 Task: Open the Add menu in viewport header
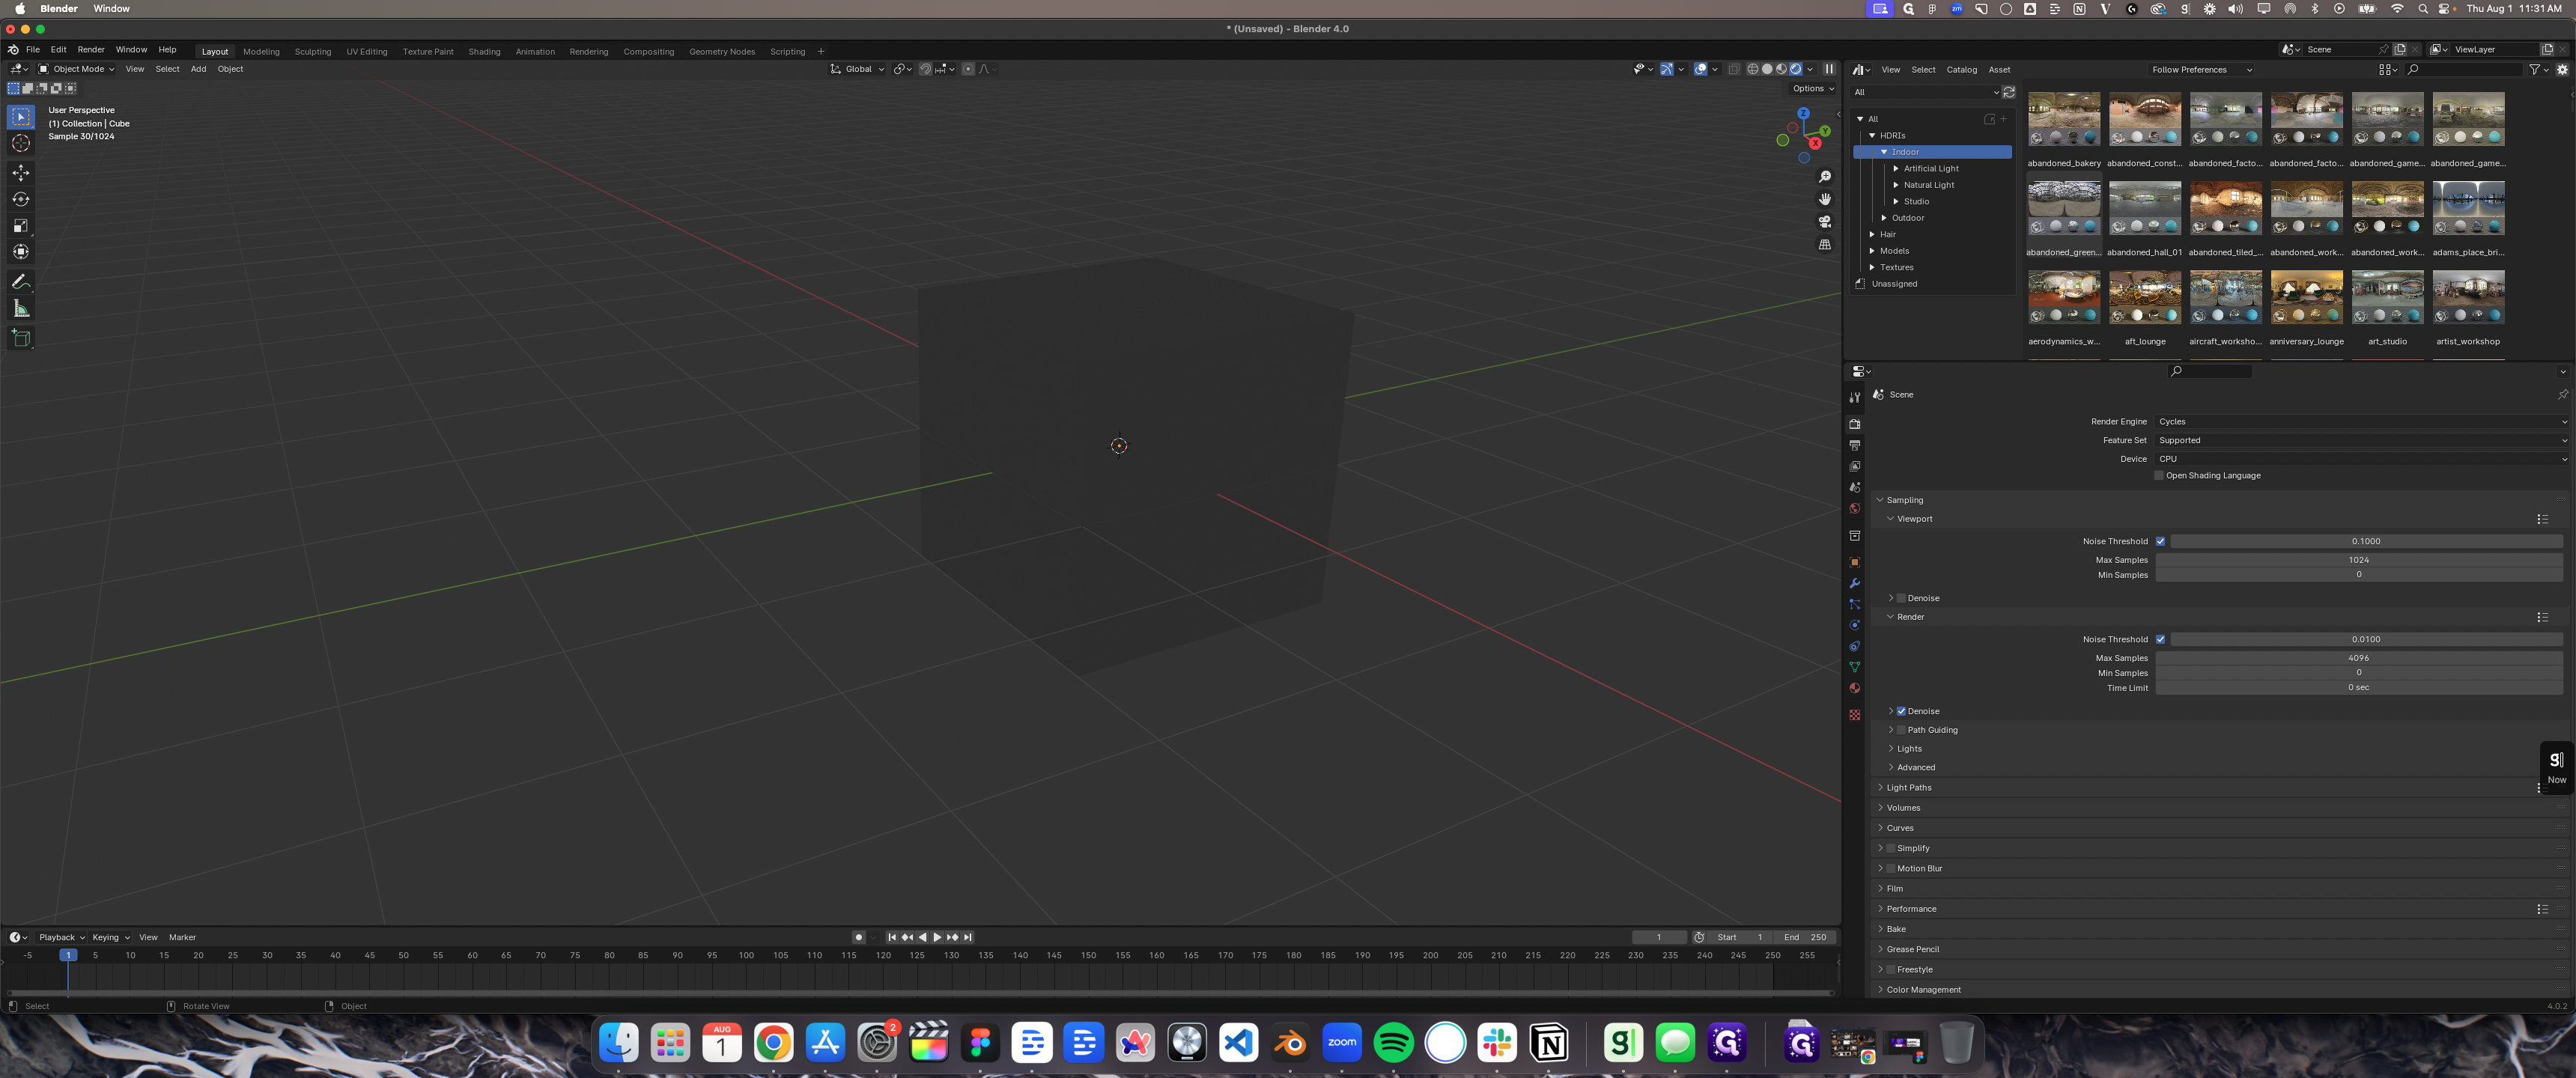coord(198,69)
